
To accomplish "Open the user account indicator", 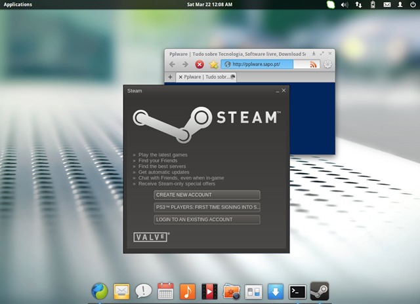I will coord(400,5).
